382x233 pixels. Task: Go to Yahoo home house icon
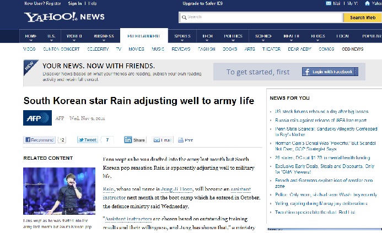click(x=367, y=3)
